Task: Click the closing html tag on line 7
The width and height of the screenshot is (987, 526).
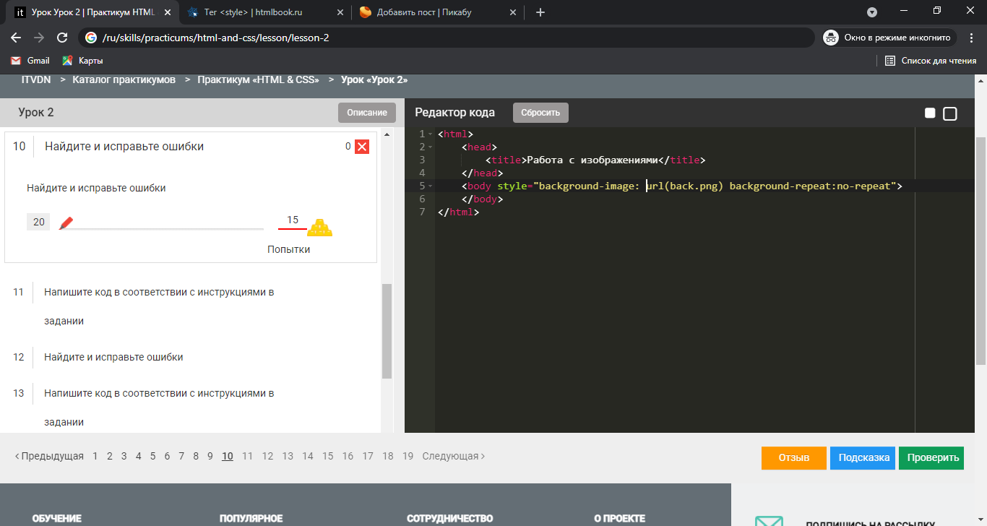Action: coord(458,212)
